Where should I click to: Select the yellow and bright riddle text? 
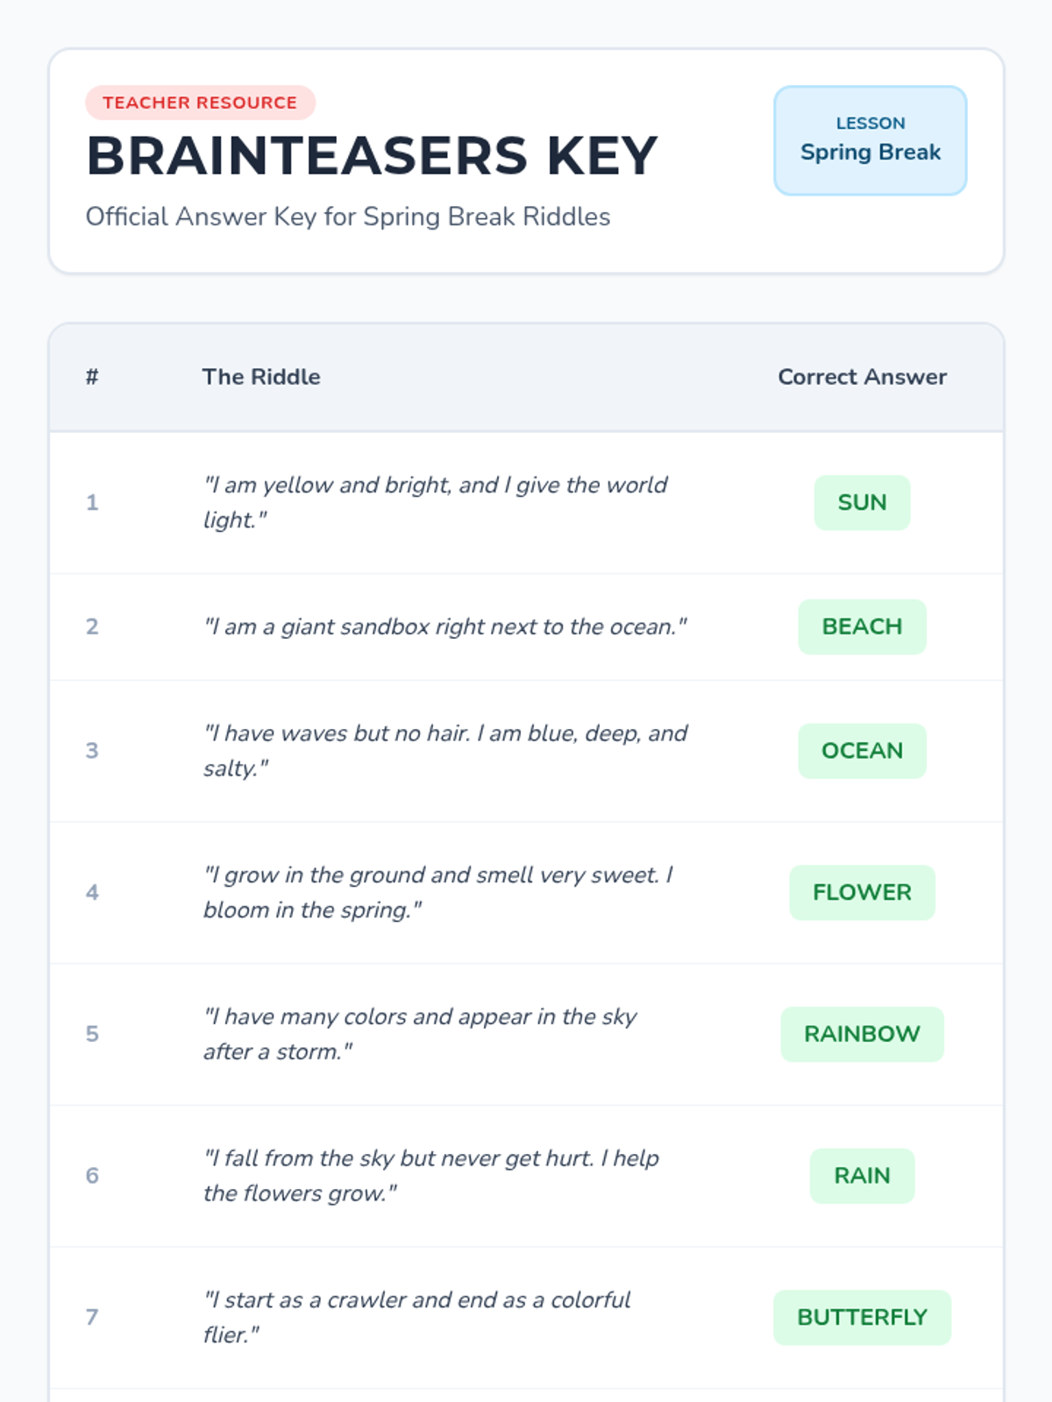(435, 502)
